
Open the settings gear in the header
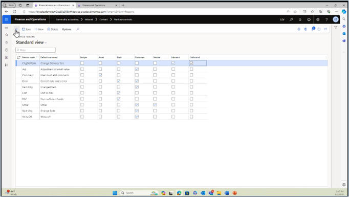click(318, 19)
